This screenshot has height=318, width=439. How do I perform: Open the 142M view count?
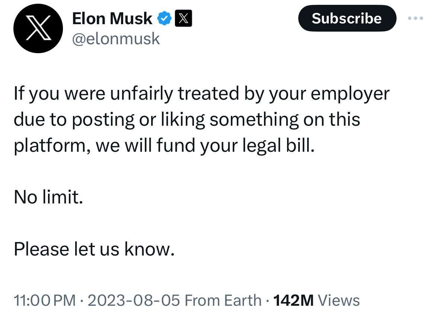pos(293,300)
